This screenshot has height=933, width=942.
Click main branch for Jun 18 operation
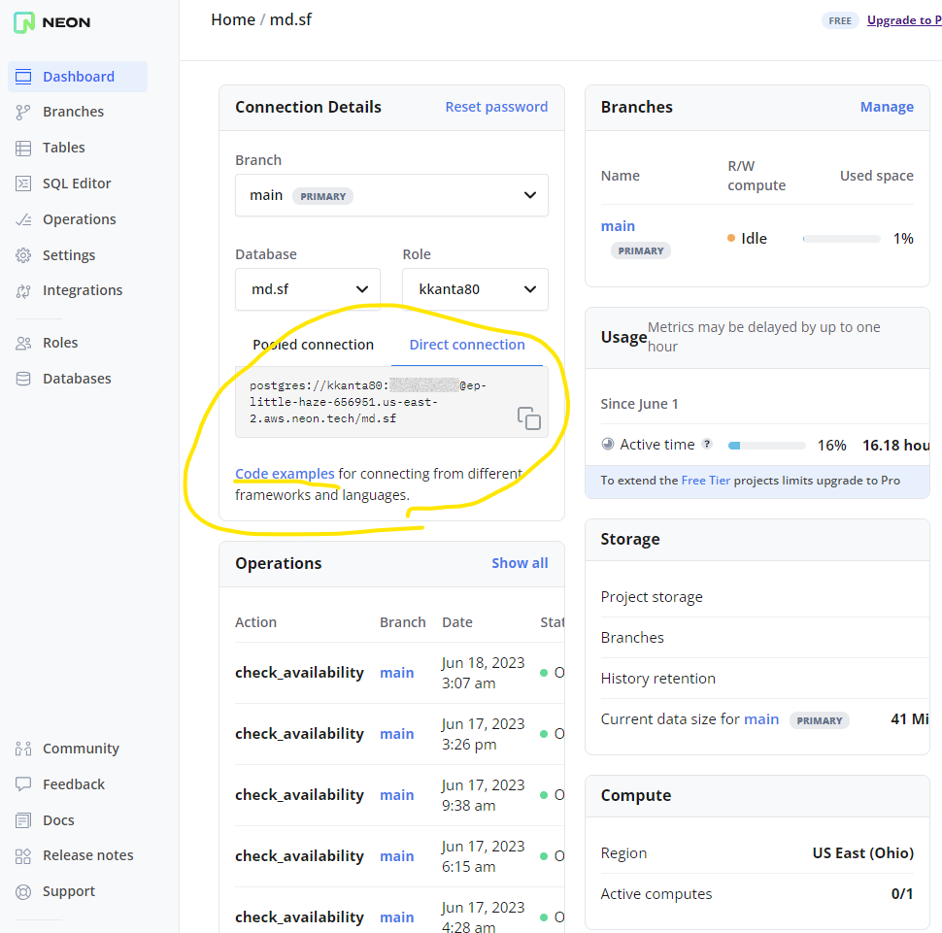[396, 673]
